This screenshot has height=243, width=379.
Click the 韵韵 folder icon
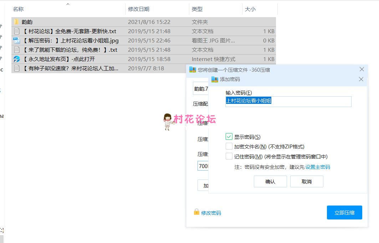[x=16, y=22]
